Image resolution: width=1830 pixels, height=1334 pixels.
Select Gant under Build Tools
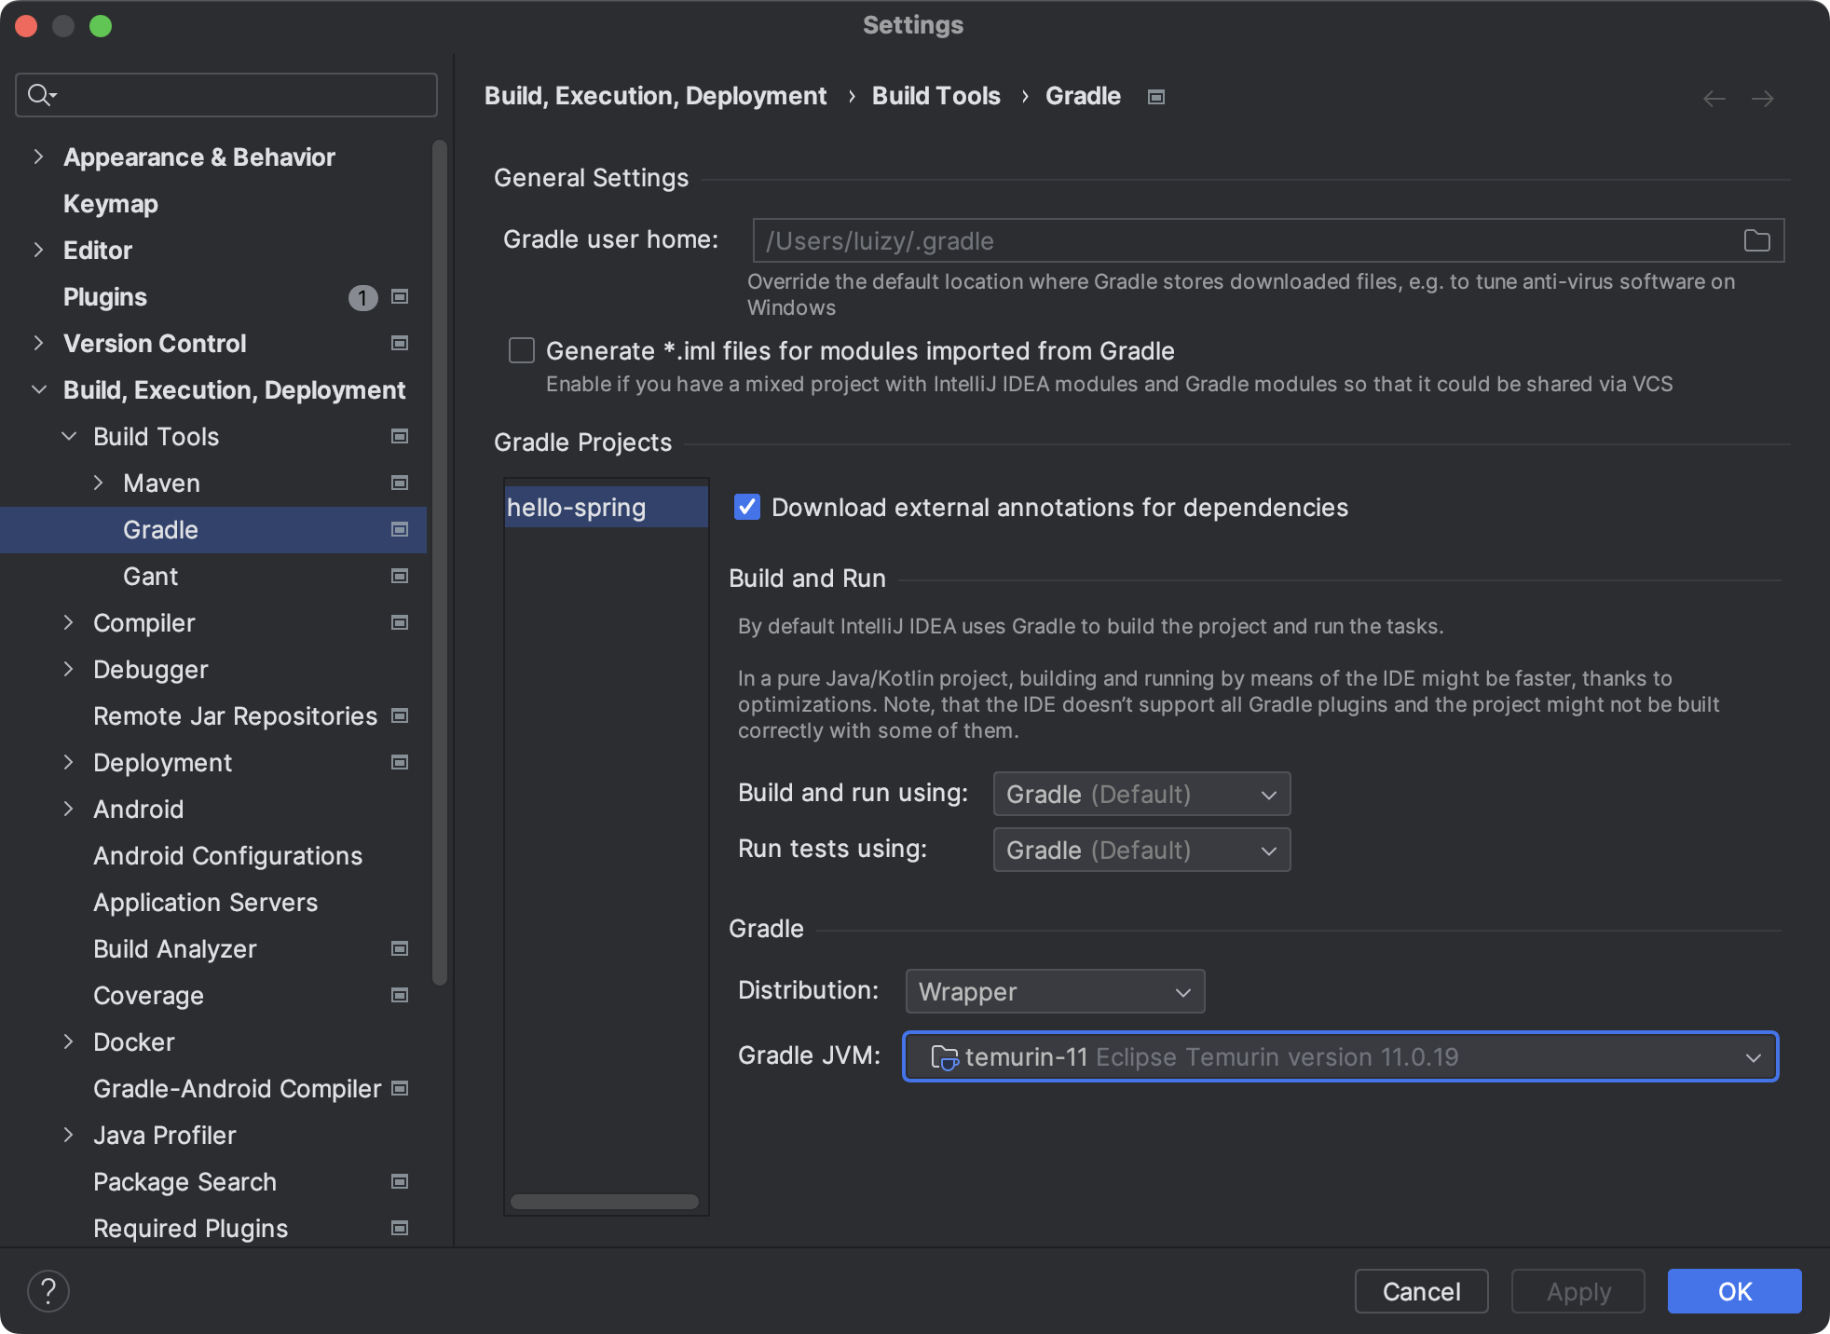pos(150,577)
